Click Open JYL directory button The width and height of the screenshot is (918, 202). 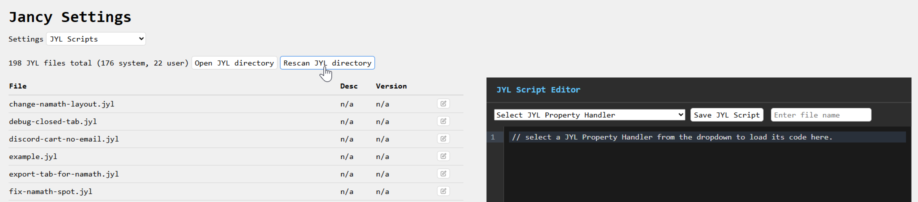(x=234, y=63)
